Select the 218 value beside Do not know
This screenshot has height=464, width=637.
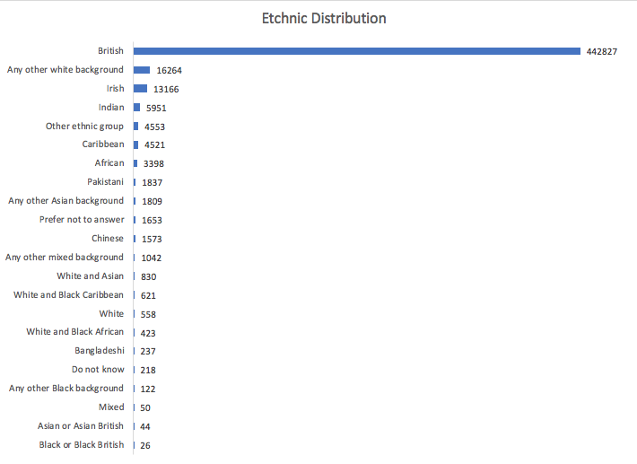point(149,370)
